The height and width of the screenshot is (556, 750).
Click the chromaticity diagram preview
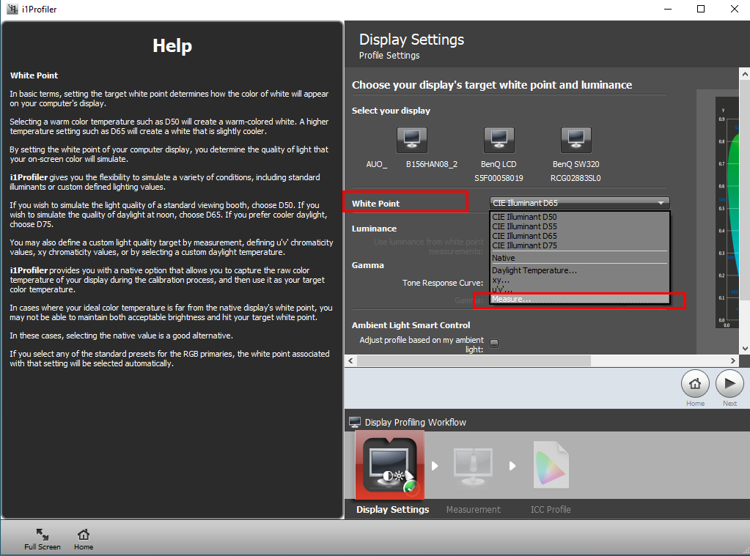point(727,212)
